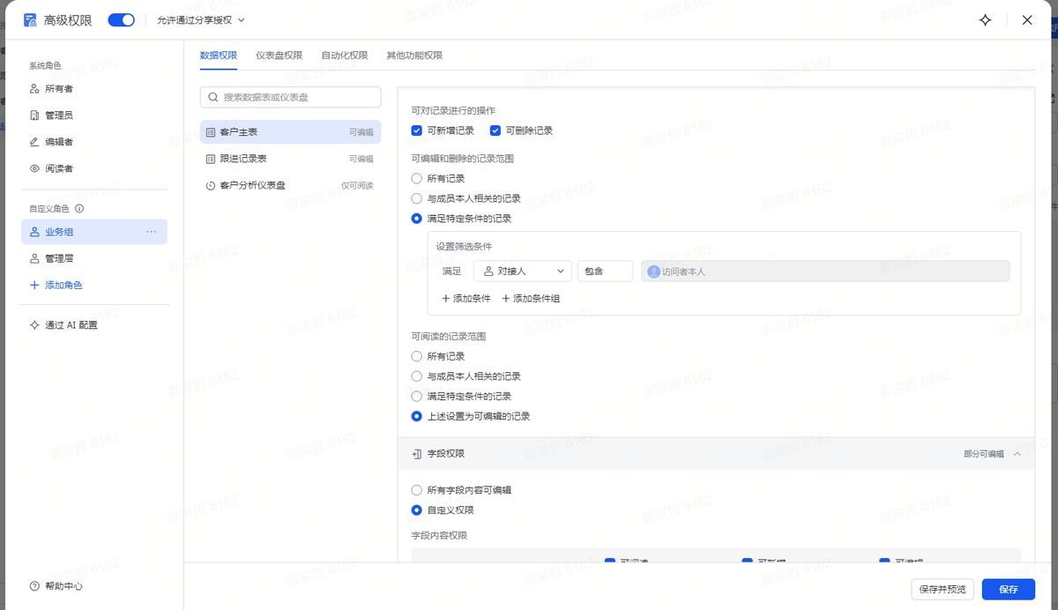Uncheck the 可删除记录 checkbox
This screenshot has height=610, width=1058.
pos(495,130)
